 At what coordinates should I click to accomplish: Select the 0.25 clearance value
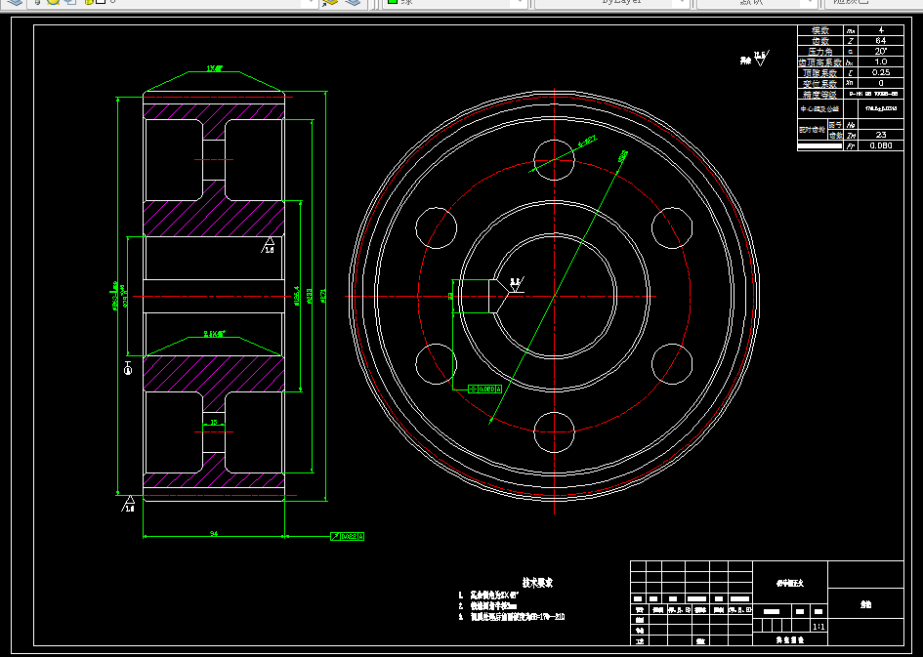[x=881, y=72]
